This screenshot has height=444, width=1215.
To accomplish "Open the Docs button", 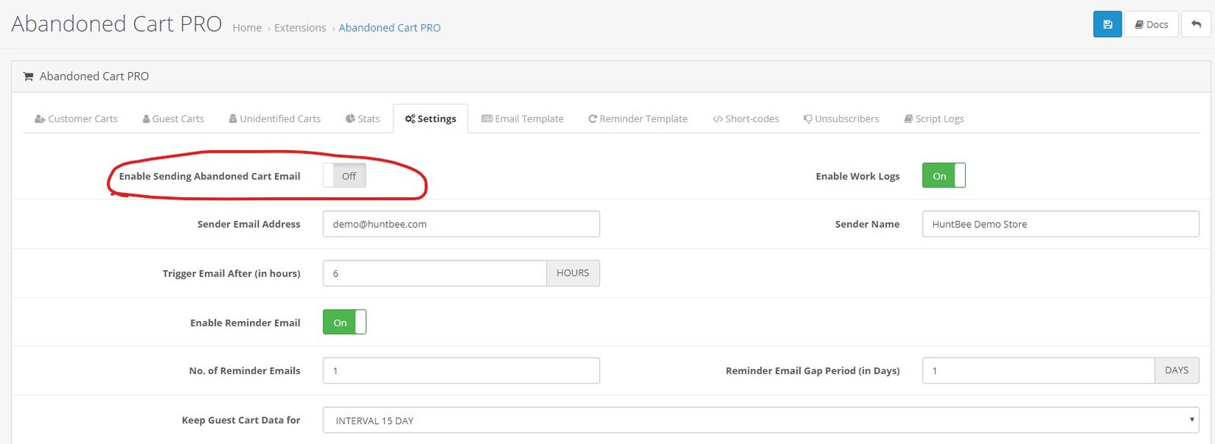I will (1151, 24).
